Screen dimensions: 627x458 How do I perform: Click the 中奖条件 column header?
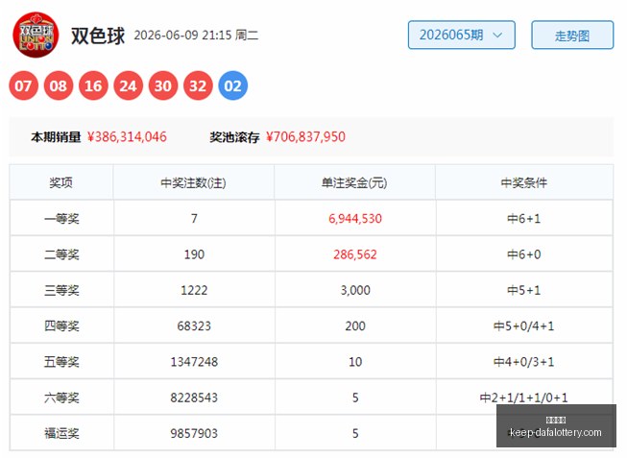pyautogui.click(x=524, y=182)
